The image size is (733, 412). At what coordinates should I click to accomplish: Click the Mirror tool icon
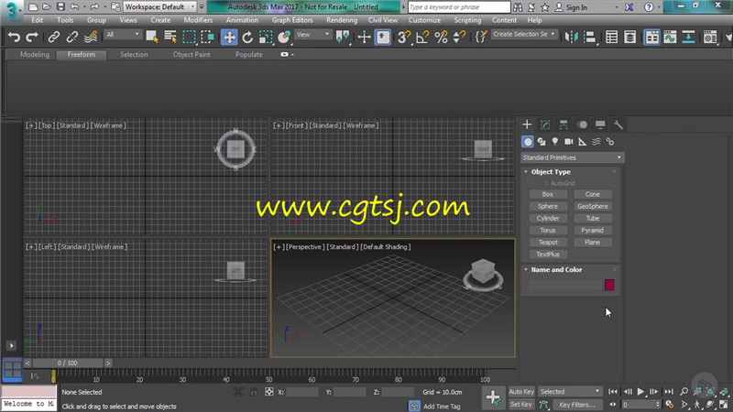(571, 37)
